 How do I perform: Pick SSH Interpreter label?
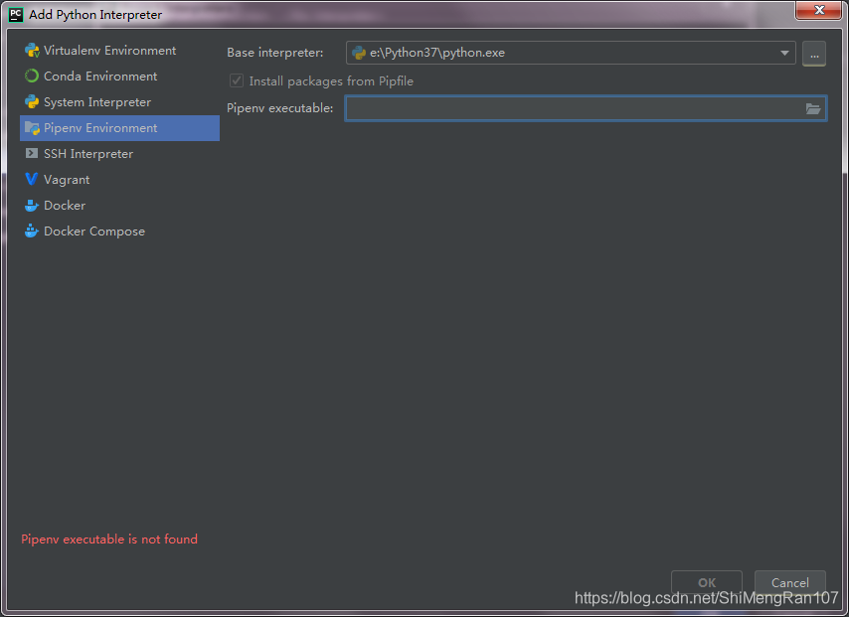coord(88,154)
